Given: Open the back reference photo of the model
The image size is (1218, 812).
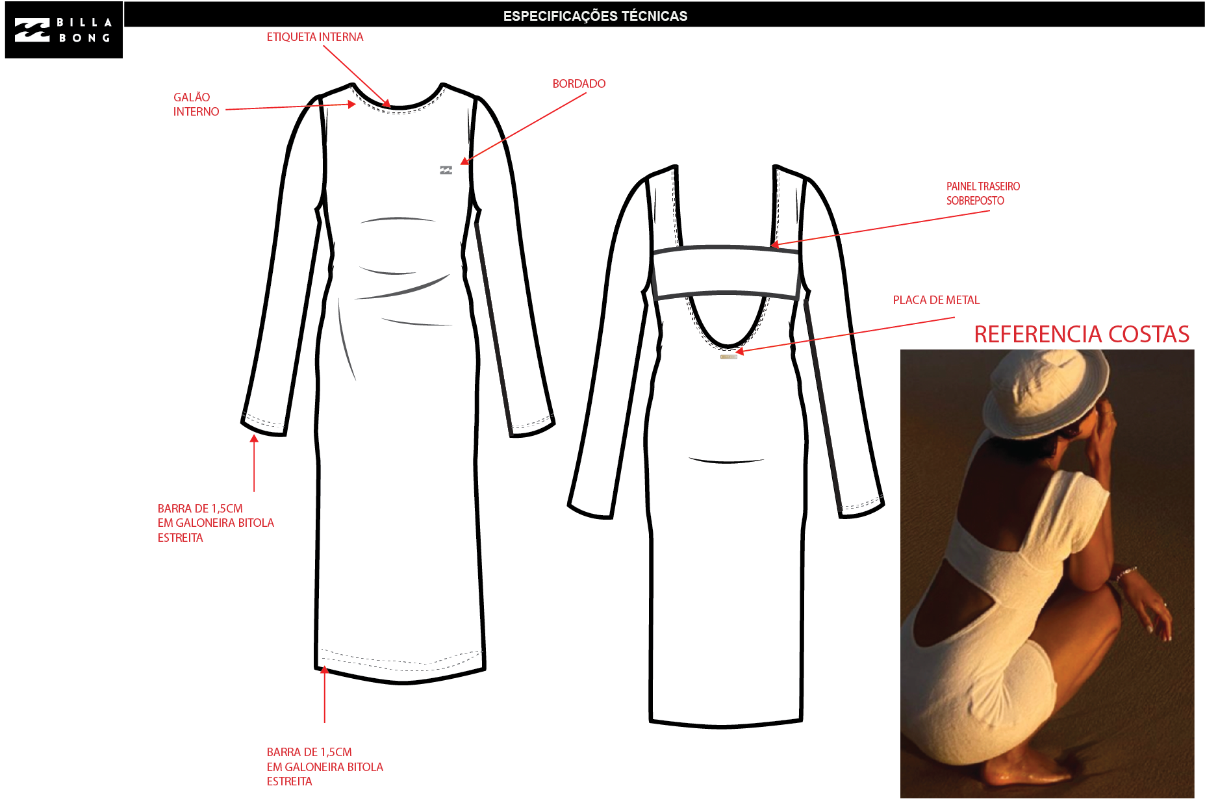Looking at the screenshot, I should (1047, 574).
